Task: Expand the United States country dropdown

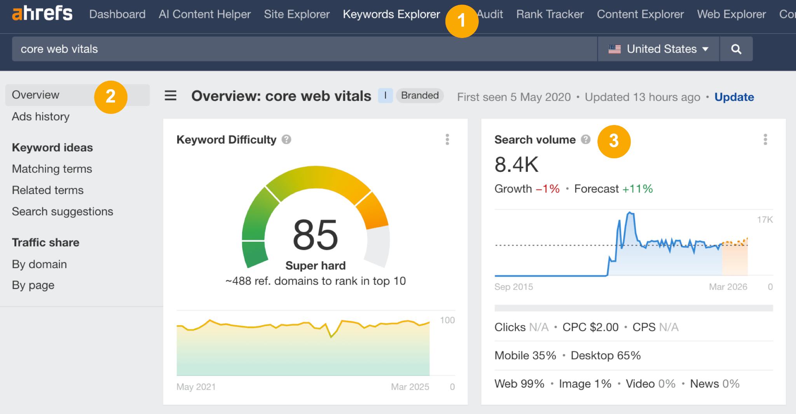Action: 658,49
